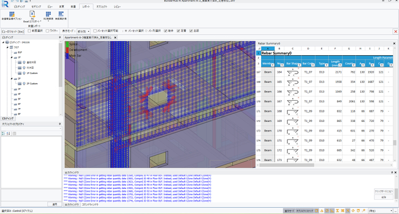Toggle circle snap icon in status bar
The height and width of the screenshot is (214, 399).
pyautogui.click(x=327, y=211)
